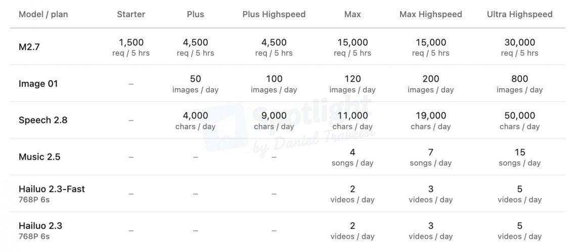Select the Image 01 row label
576x252 pixels.
click(x=38, y=84)
